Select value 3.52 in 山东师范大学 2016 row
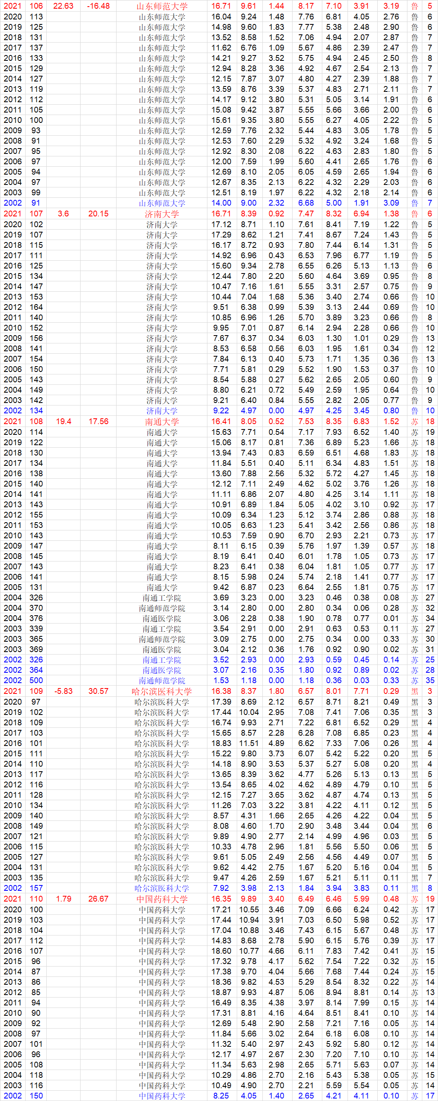 pyautogui.click(x=276, y=58)
